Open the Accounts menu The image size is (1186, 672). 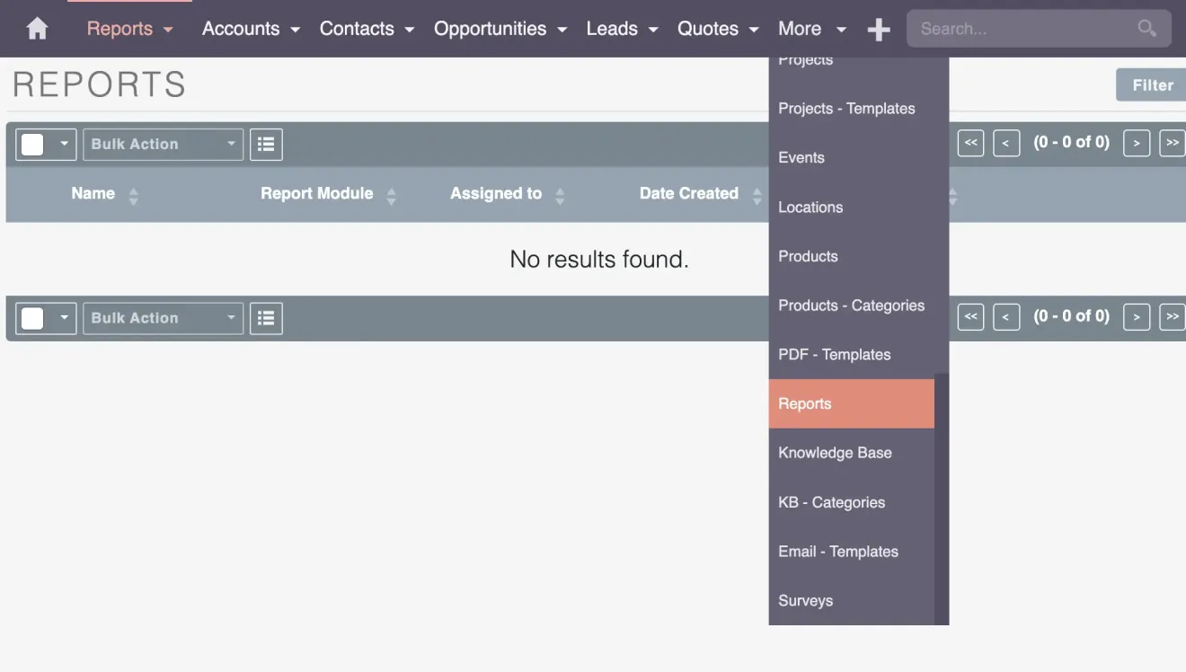click(x=243, y=28)
